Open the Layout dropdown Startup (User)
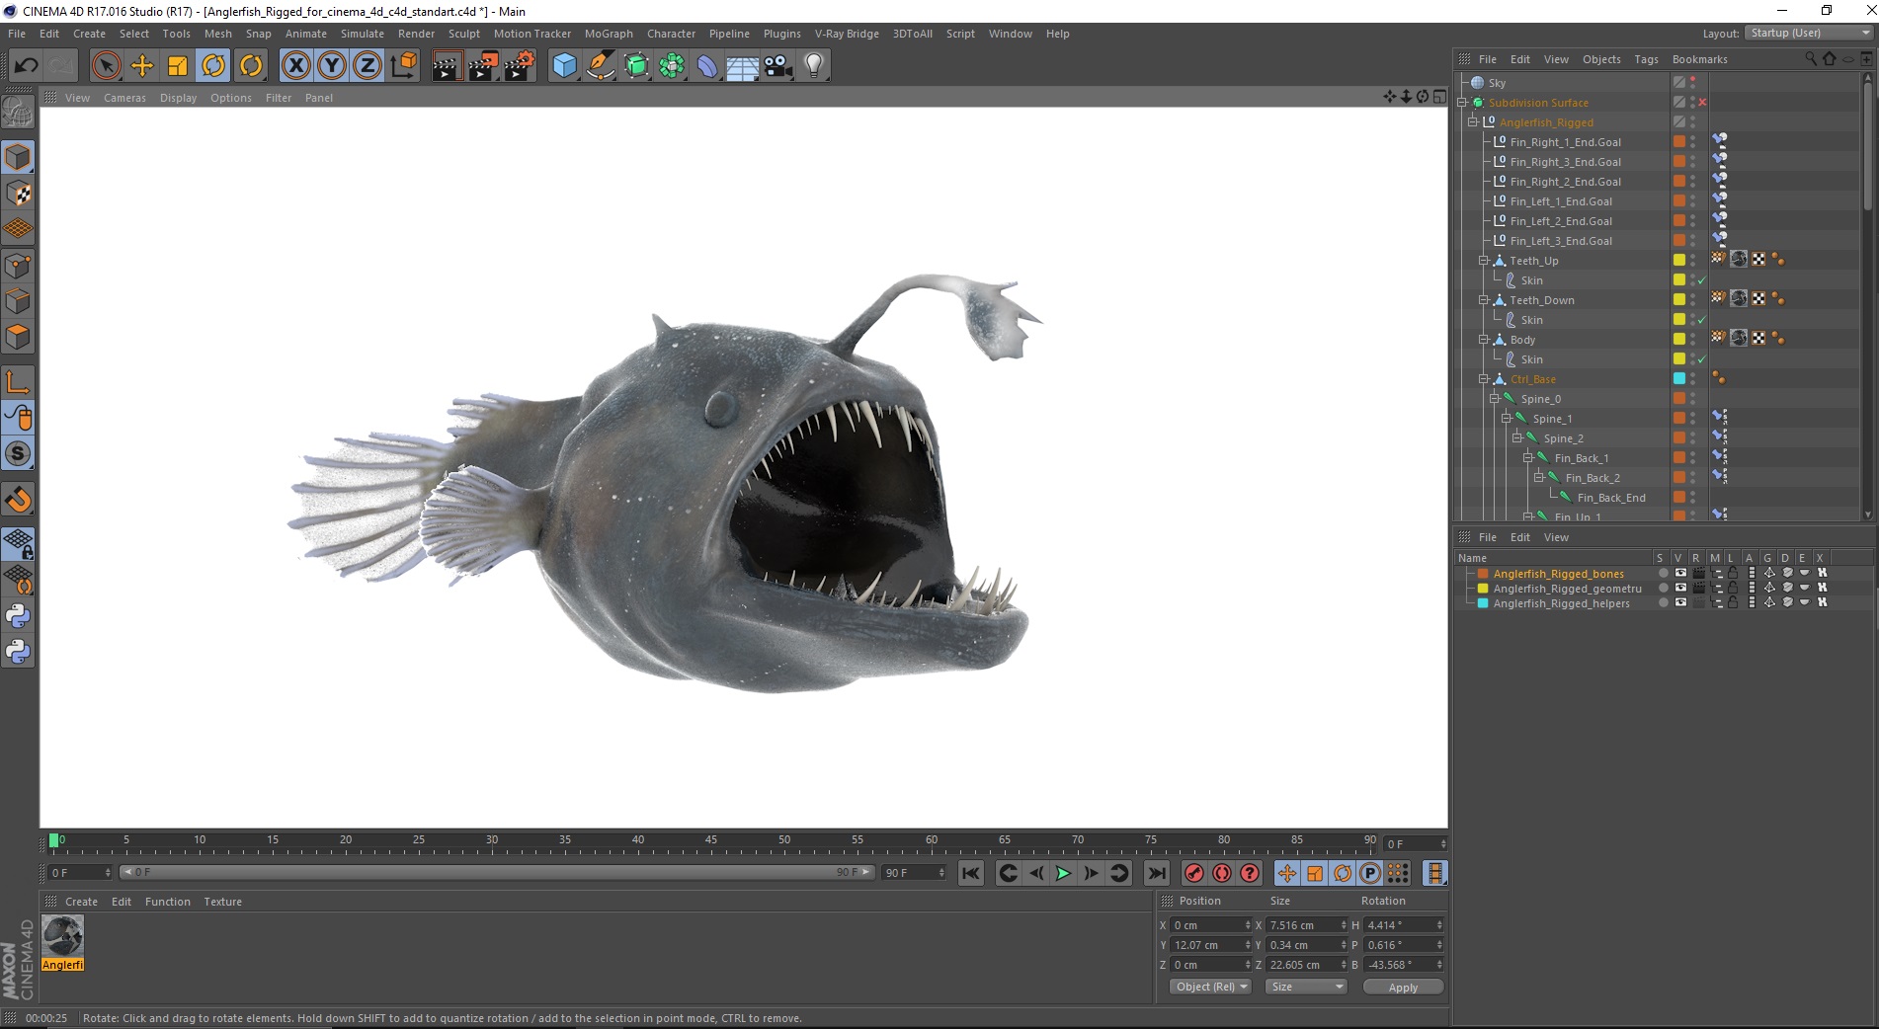Viewport: 1879px width, 1029px height. [1809, 34]
